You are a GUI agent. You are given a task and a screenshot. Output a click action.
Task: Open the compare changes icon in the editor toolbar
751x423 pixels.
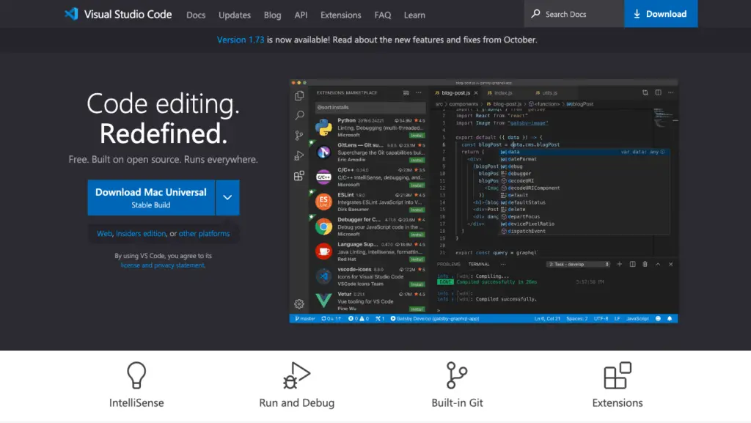click(645, 92)
